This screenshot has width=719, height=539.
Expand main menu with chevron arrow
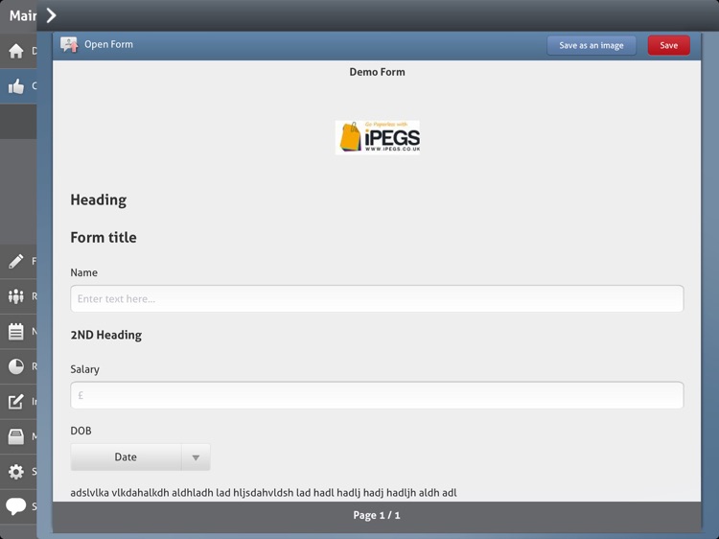[51, 15]
